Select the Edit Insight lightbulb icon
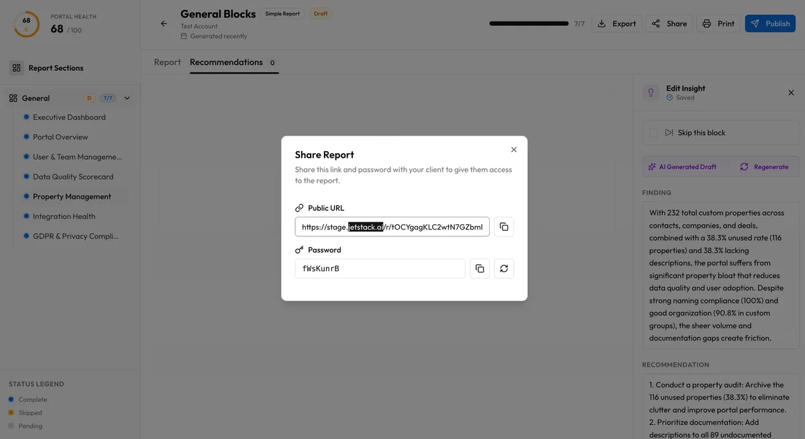 (650, 92)
